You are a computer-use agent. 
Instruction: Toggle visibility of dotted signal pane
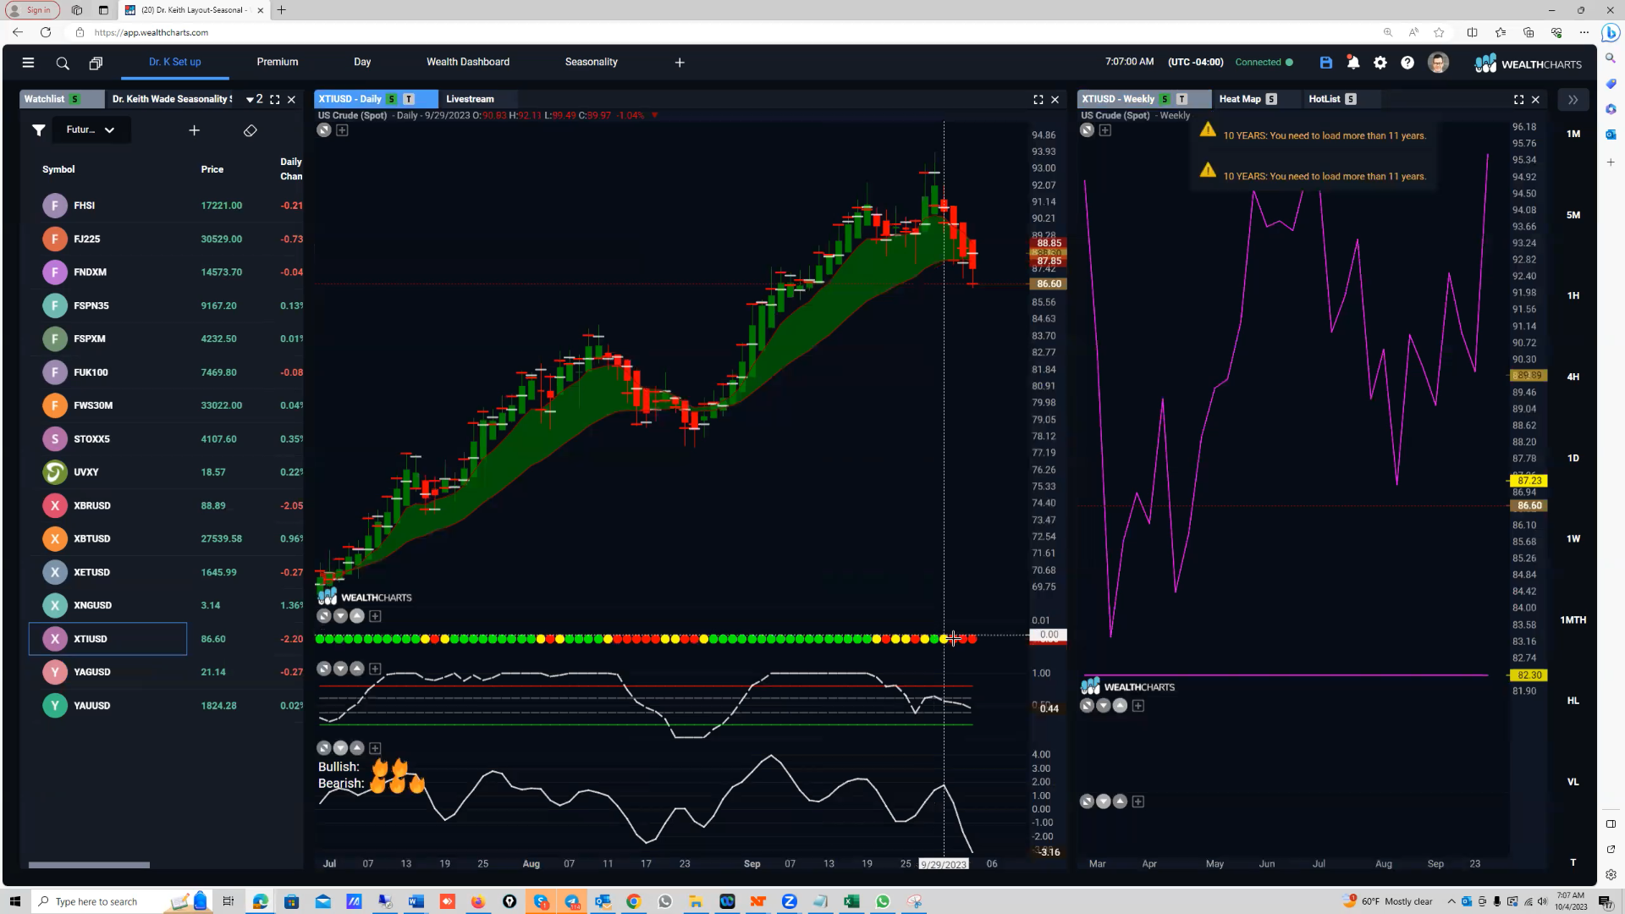(323, 616)
